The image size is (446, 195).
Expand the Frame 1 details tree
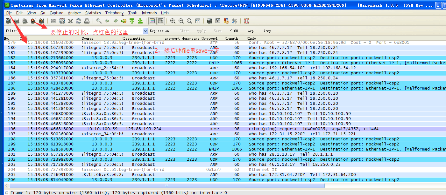[x=7, y=193]
